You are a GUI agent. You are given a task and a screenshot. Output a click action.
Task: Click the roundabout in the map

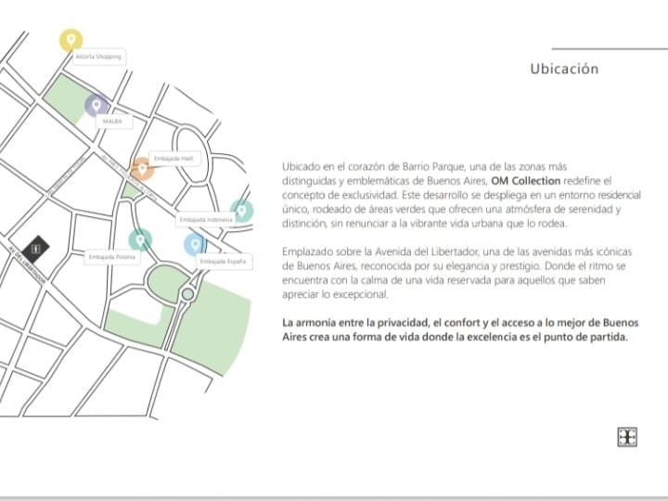click(187, 294)
